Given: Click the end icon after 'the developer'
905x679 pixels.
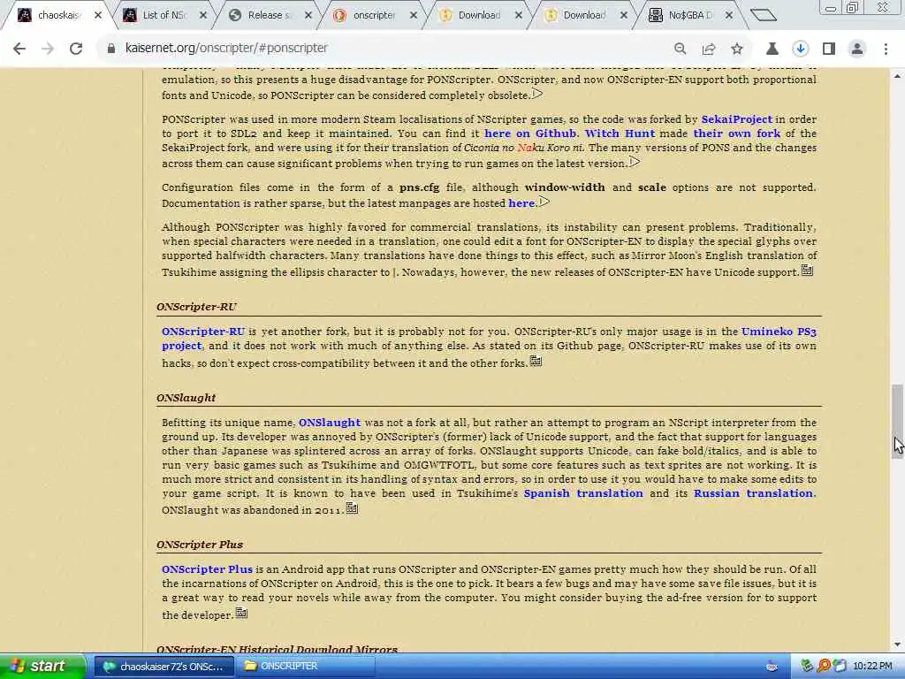Looking at the screenshot, I should coord(241,614).
